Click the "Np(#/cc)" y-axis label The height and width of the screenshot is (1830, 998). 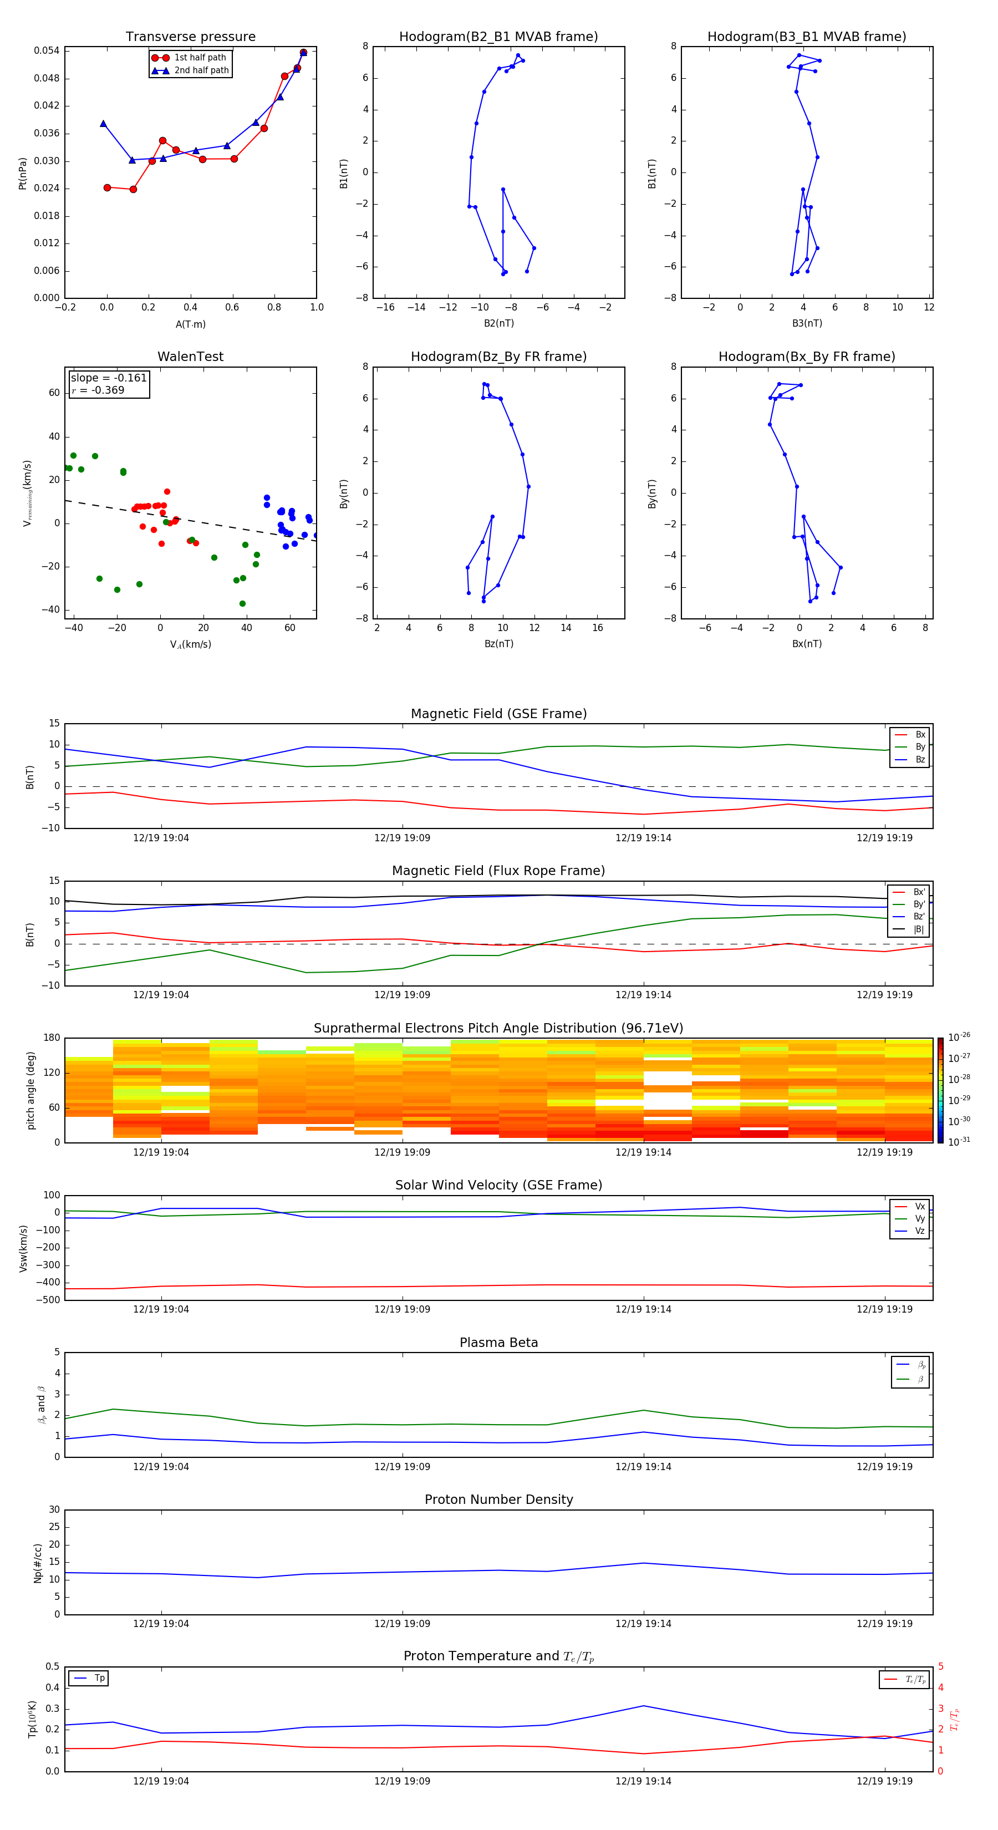(38, 1562)
